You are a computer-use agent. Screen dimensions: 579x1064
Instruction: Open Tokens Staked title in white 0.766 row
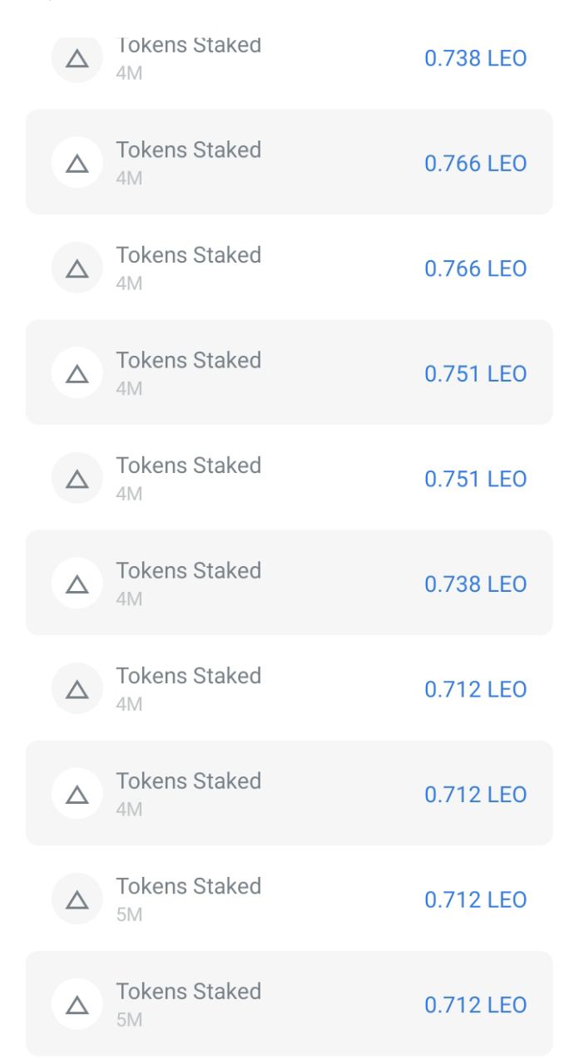189,255
